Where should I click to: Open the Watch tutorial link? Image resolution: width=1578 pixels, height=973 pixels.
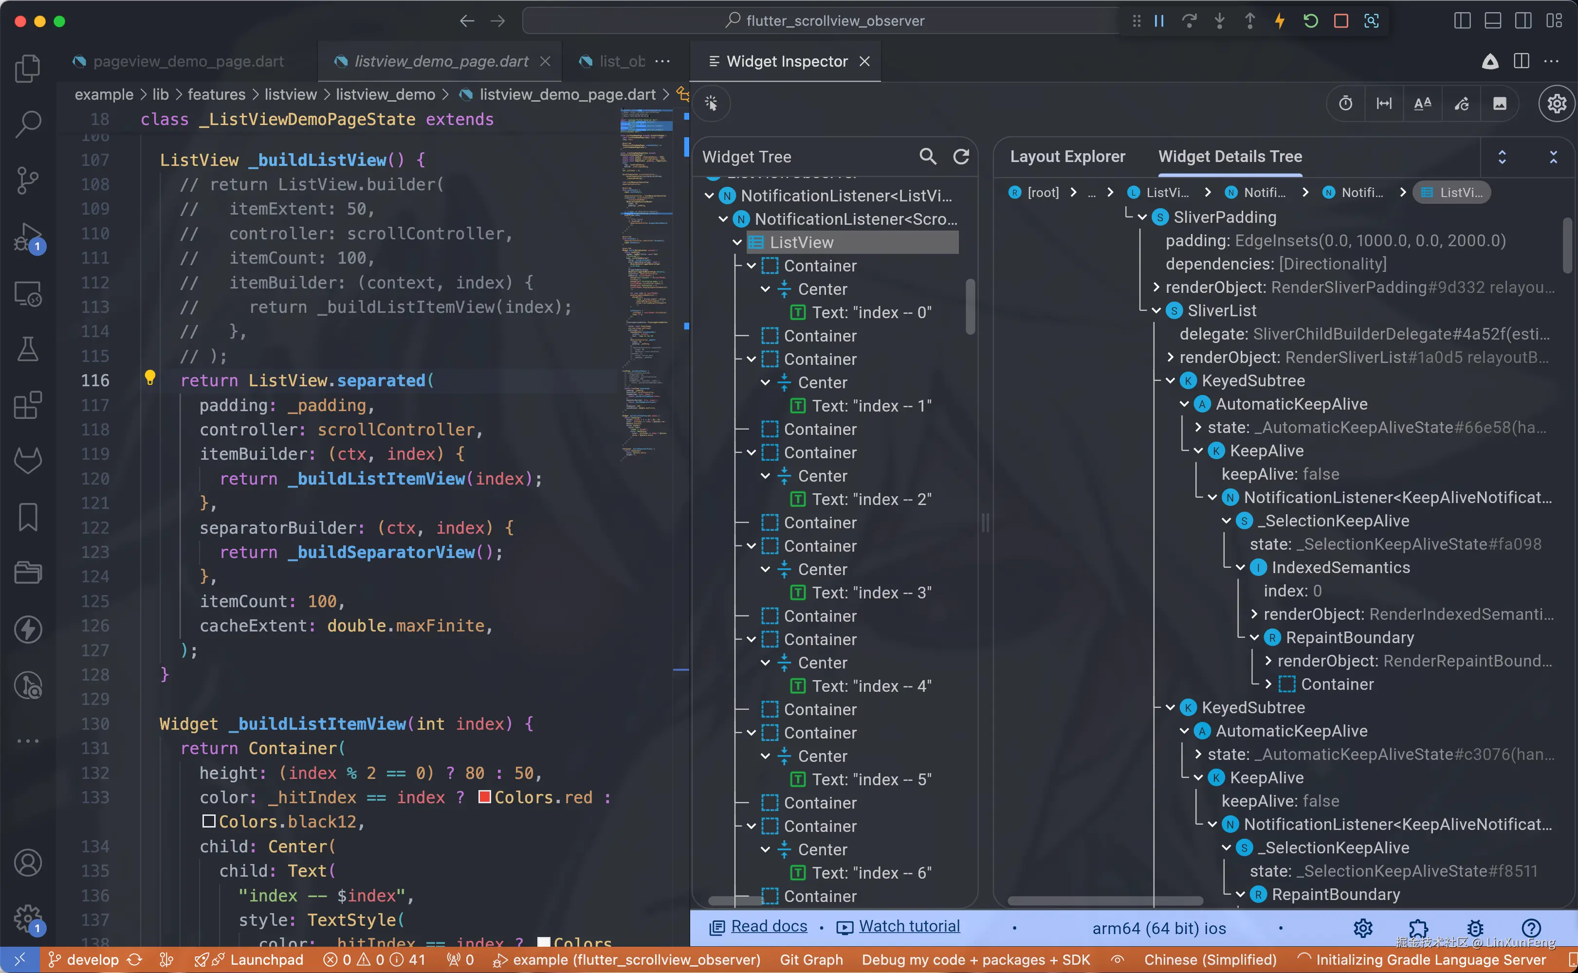point(908,926)
